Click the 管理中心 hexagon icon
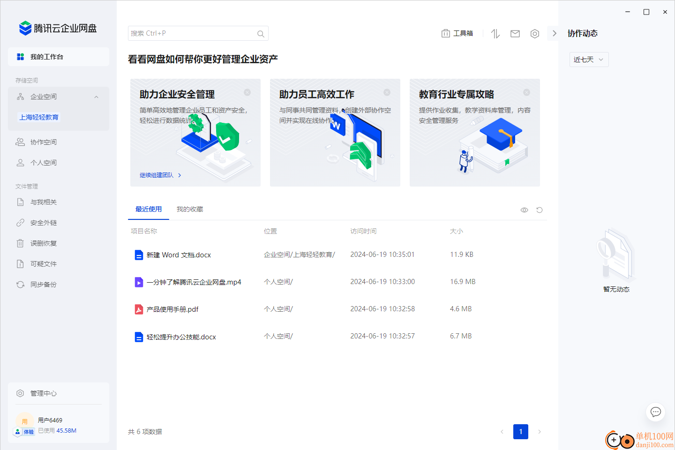 click(x=20, y=393)
